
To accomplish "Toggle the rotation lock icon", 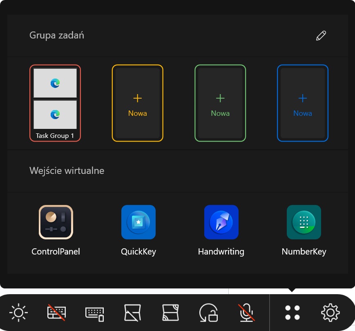I will (208, 313).
